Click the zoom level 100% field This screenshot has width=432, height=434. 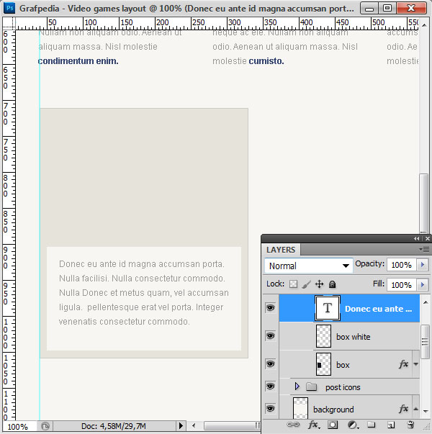tap(18, 427)
